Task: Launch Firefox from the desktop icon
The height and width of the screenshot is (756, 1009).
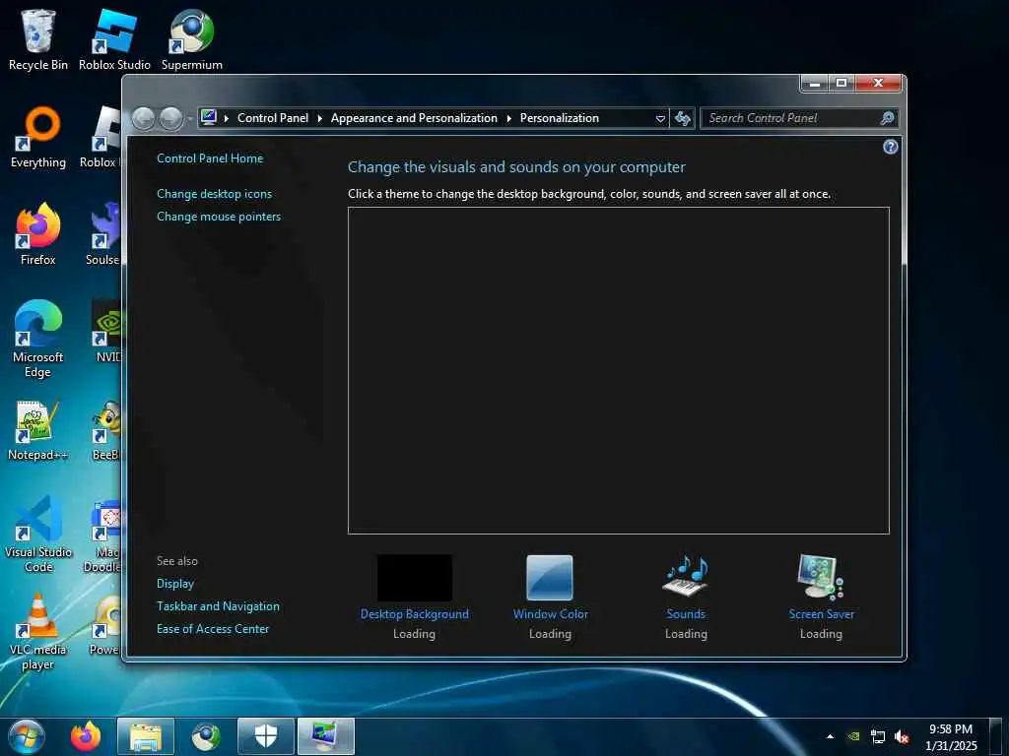Action: [x=38, y=234]
